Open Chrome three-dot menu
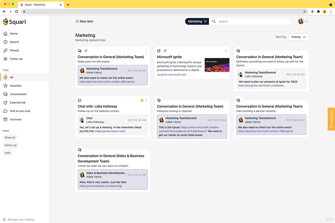This screenshot has height=223, width=335. (x=331, y=12)
